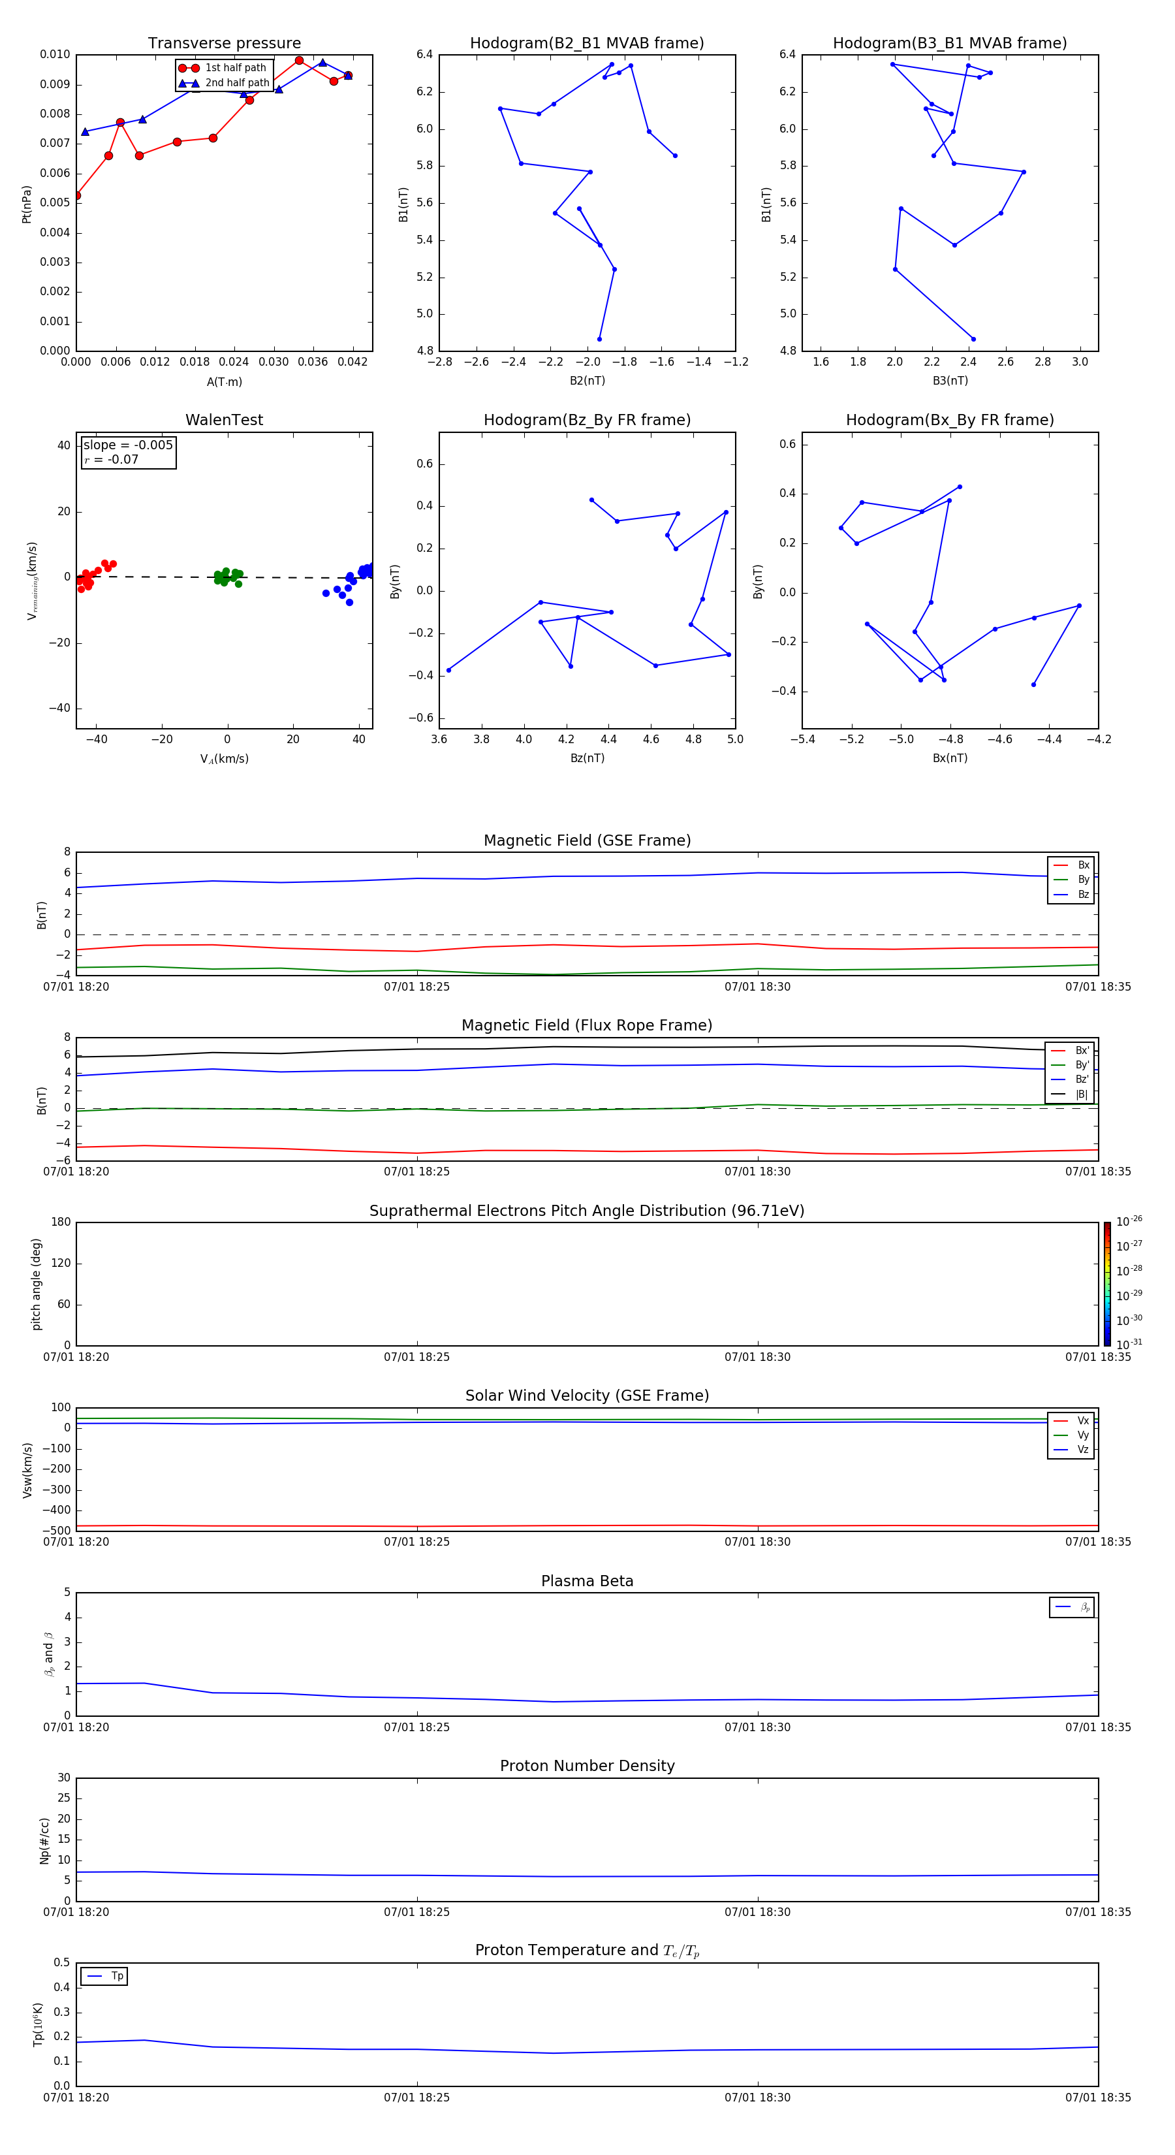
Task: Select the 10^-31 colorbar tick label
Action: pyautogui.click(x=1129, y=1345)
